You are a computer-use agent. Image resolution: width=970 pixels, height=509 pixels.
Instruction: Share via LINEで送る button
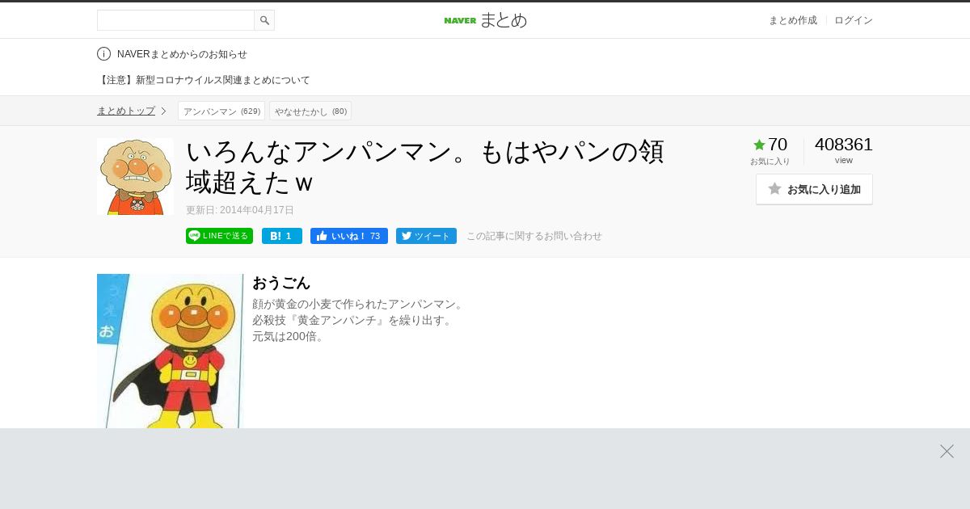(219, 236)
